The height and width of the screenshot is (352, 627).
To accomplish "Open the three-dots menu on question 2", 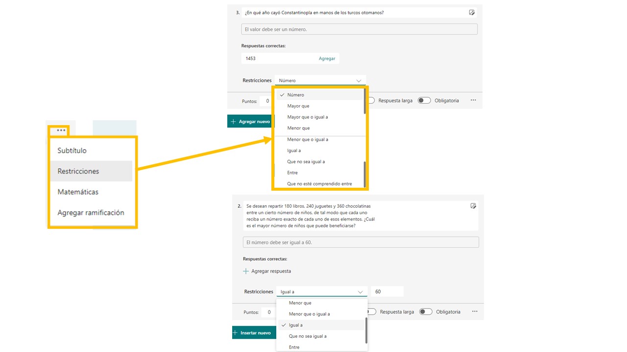I will pyautogui.click(x=475, y=311).
